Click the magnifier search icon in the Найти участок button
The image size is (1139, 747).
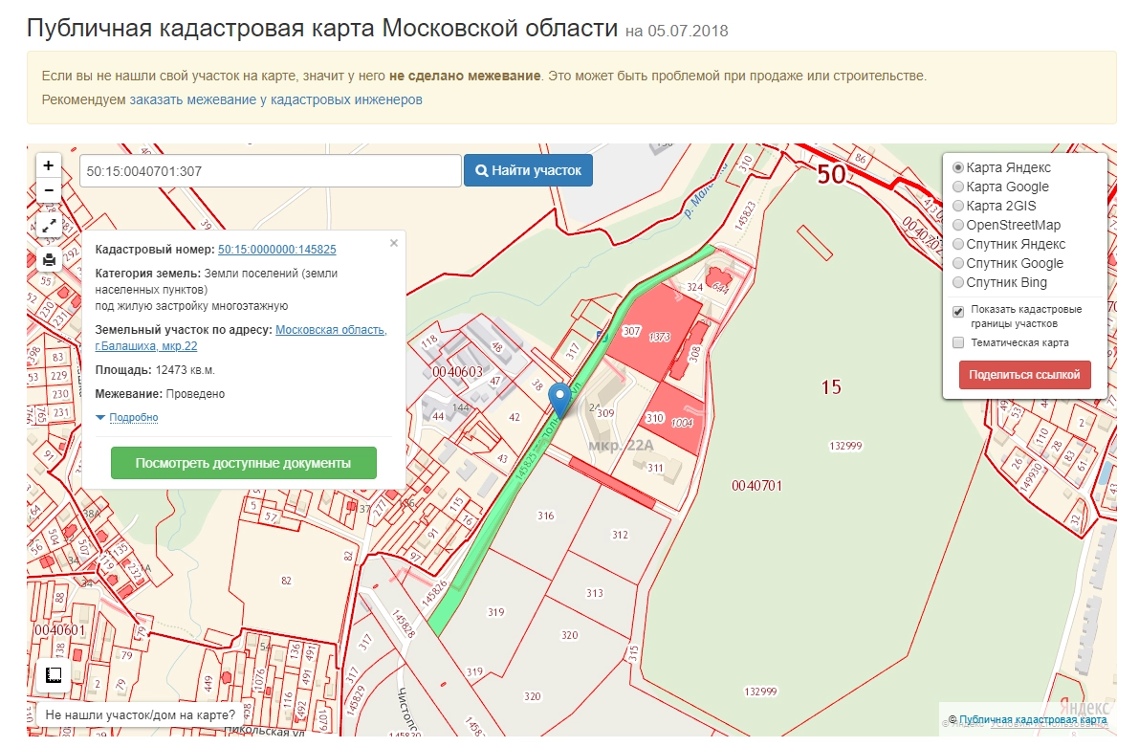(x=482, y=171)
